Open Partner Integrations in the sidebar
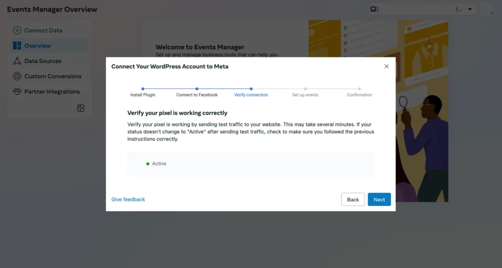Viewport: 502px width, 268px height. [x=49, y=92]
